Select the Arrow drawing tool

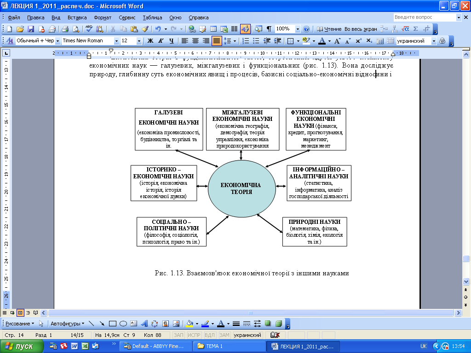[102, 324]
